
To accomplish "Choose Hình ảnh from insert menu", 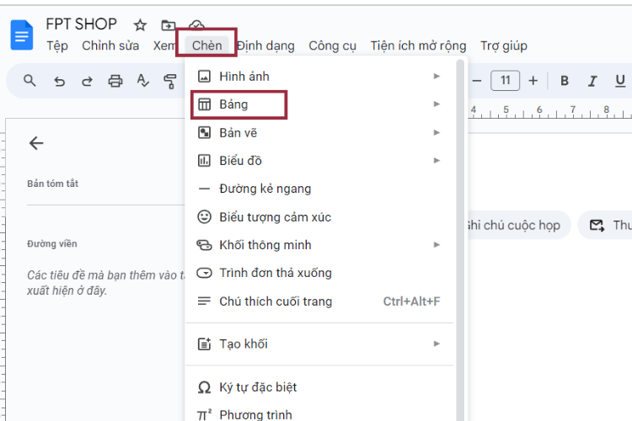I will (x=319, y=76).
